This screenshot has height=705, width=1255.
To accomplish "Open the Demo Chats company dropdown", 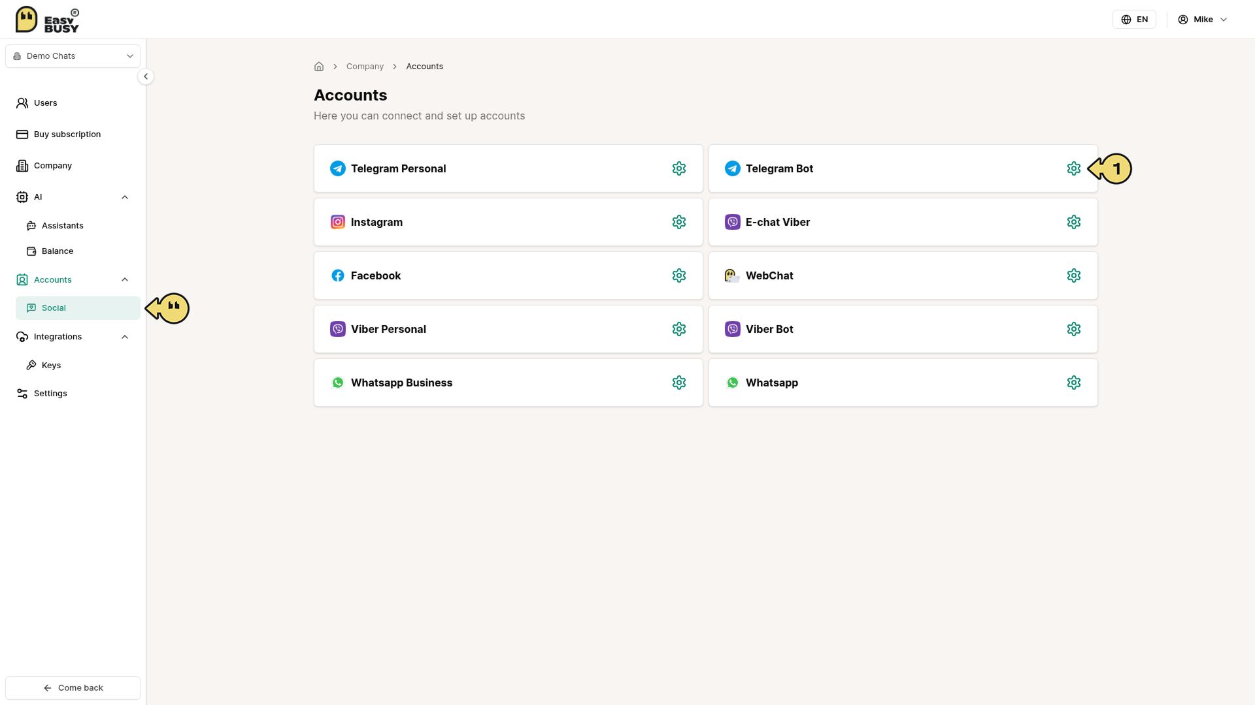I will pos(73,56).
